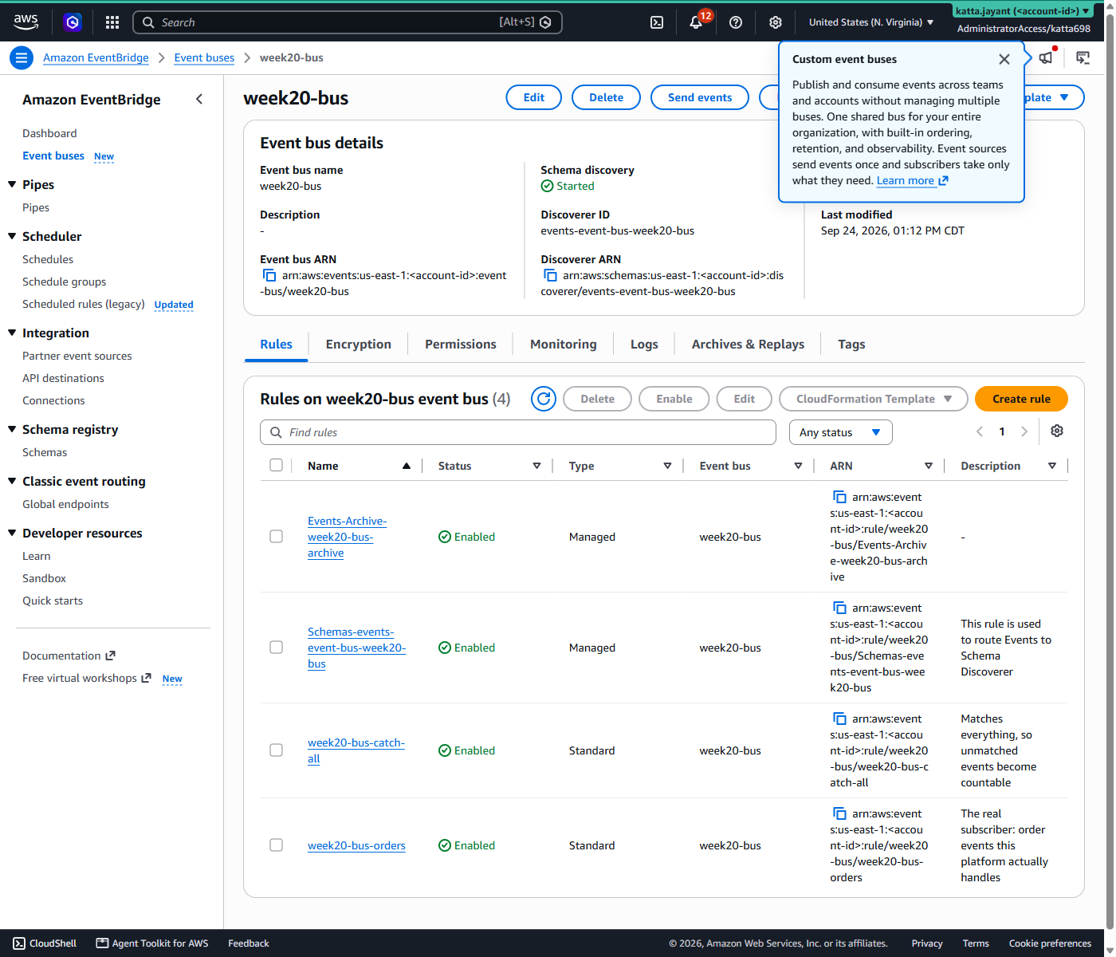Open the Logs tab
Viewport: 1116px width, 957px height.
click(644, 344)
